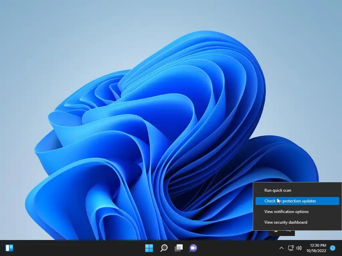Image resolution: width=342 pixels, height=256 pixels.
Task: Open Task View on the taskbar
Action: [x=179, y=248]
